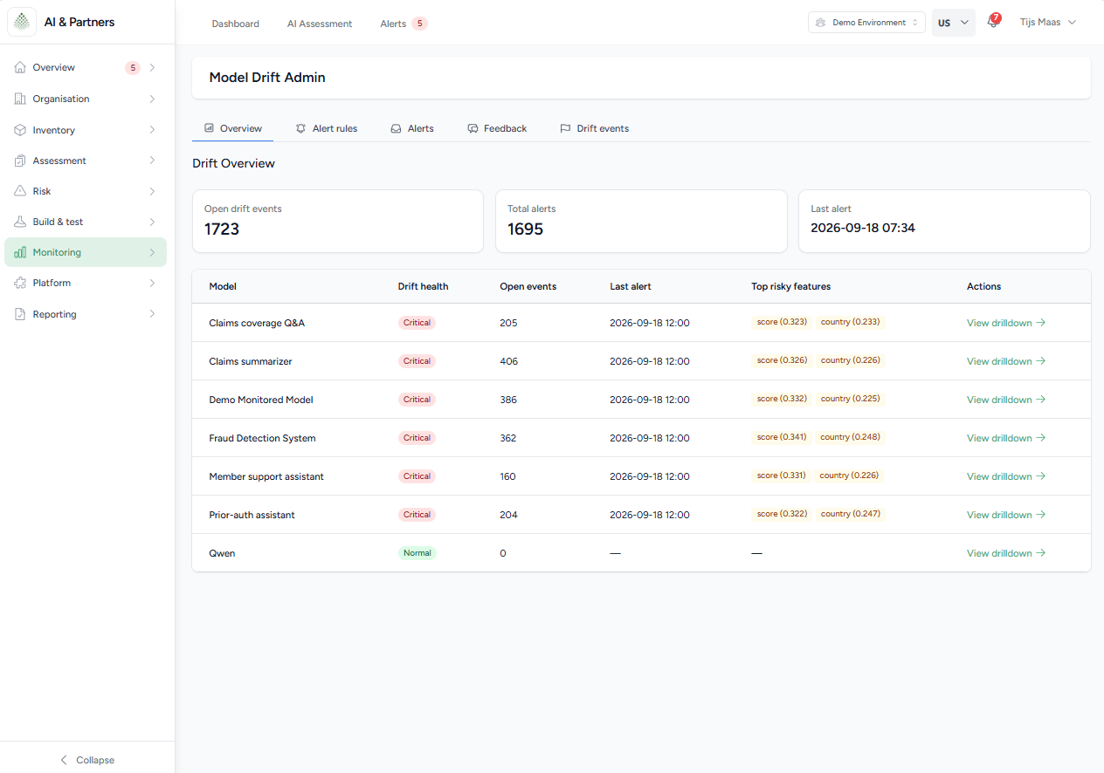This screenshot has height=773, width=1104.
Task: Open the notifications bell icon
Action: (992, 22)
